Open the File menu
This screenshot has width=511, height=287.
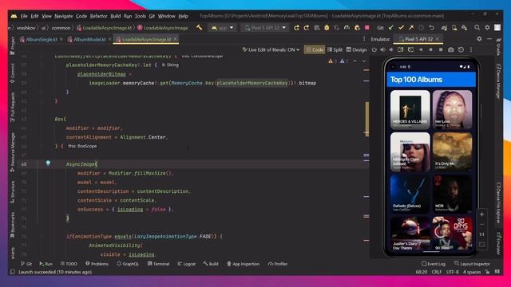[24, 16]
